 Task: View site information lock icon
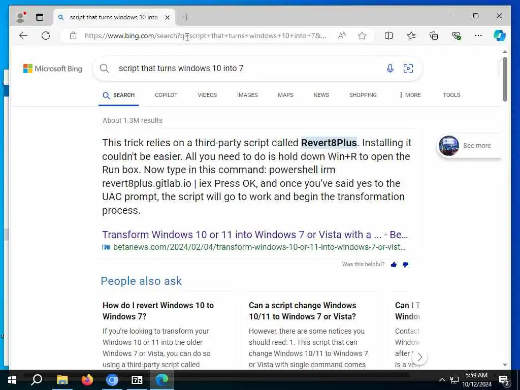tap(73, 36)
